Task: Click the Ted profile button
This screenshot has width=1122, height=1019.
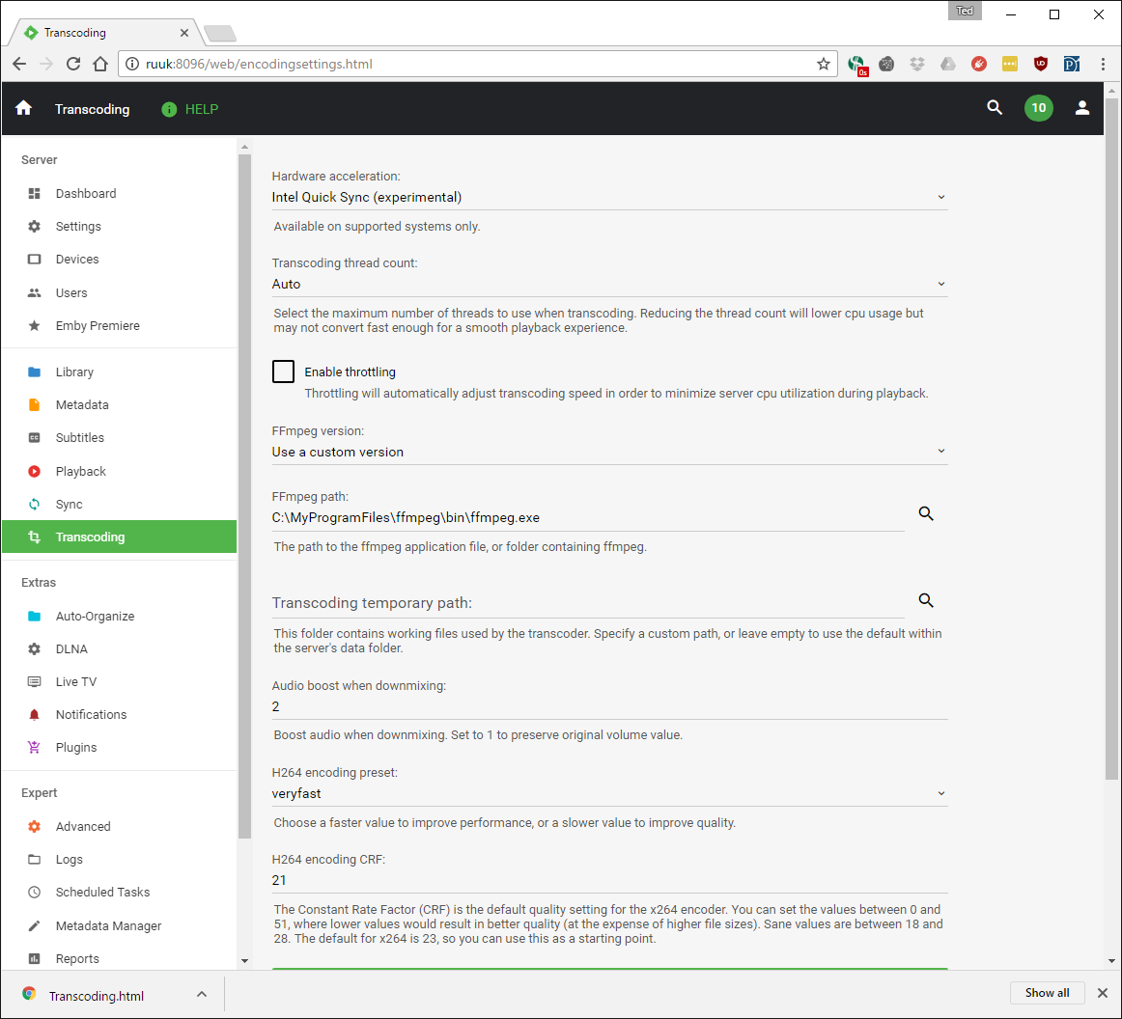Action: (x=965, y=11)
